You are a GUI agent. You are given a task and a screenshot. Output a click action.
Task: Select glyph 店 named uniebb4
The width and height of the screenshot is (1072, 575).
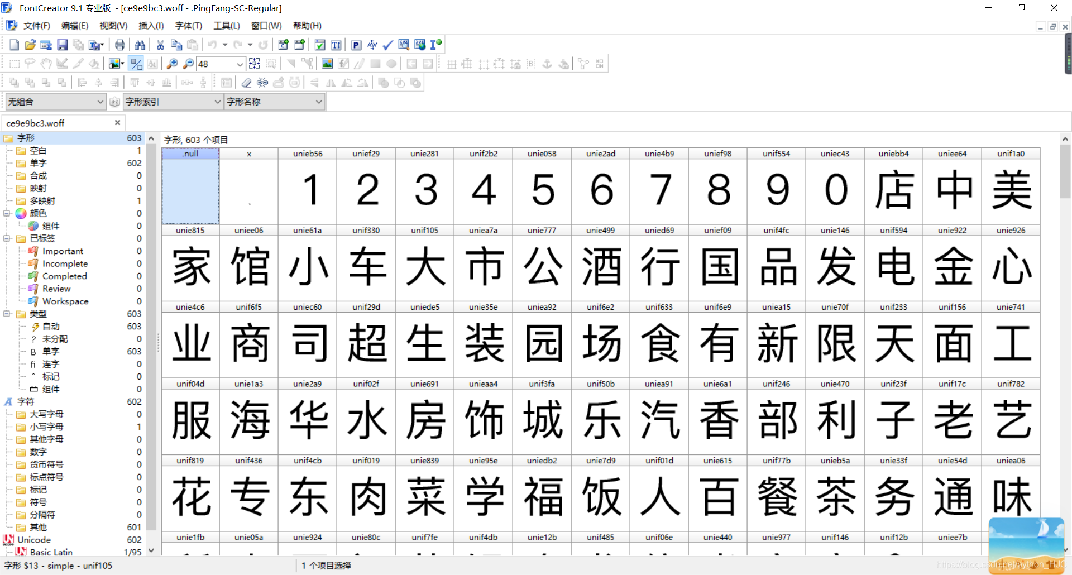[x=893, y=186]
